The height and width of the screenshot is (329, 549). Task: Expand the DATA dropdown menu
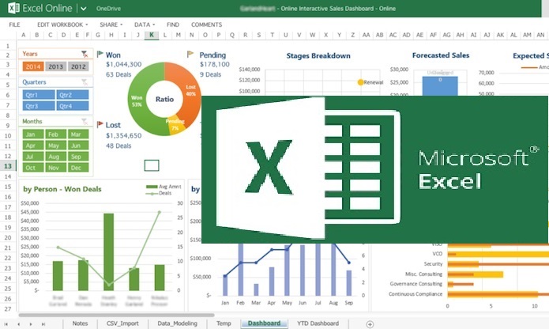tap(145, 25)
